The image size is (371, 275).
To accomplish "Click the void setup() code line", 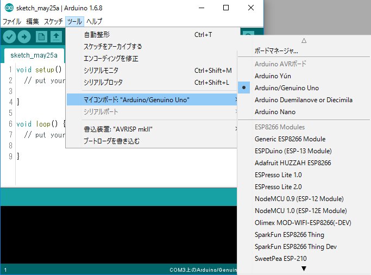I will tap(39, 70).
